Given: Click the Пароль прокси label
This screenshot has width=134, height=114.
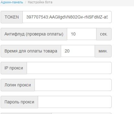Looking at the screenshot, I should pos(19,102).
